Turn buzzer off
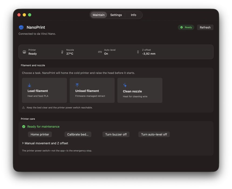232x189 pixels. click(116, 134)
